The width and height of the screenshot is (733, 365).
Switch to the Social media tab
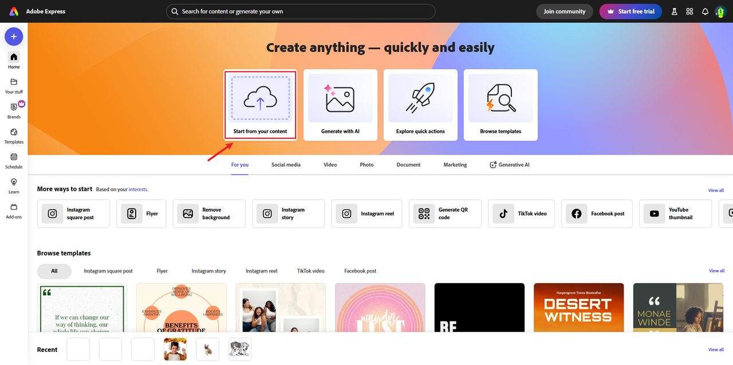286,165
